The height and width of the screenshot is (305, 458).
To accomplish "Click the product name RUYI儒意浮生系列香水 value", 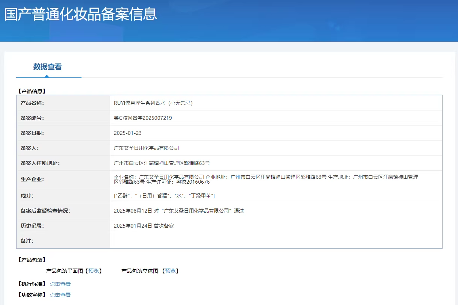I will pos(153,103).
